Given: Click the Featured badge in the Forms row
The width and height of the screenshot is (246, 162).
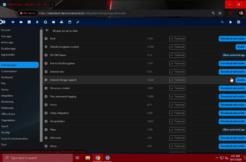Looking at the screenshot, I should [x=177, y=105].
